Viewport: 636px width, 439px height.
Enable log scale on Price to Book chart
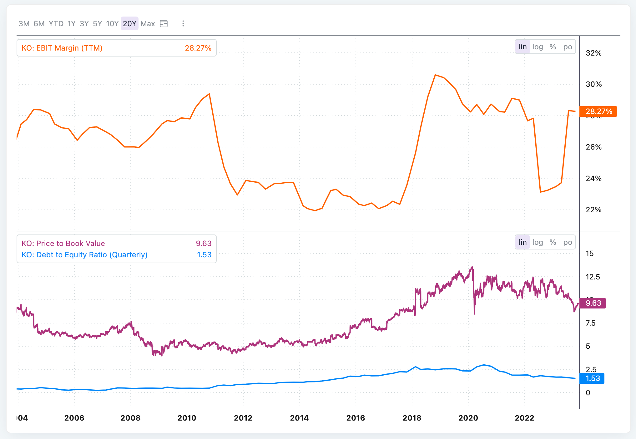coord(538,242)
